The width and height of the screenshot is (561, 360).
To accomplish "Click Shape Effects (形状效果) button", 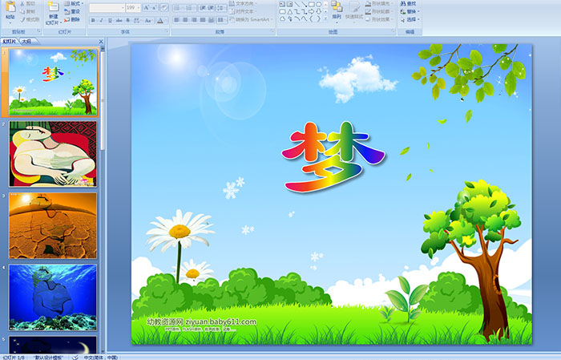I will tap(379, 19).
